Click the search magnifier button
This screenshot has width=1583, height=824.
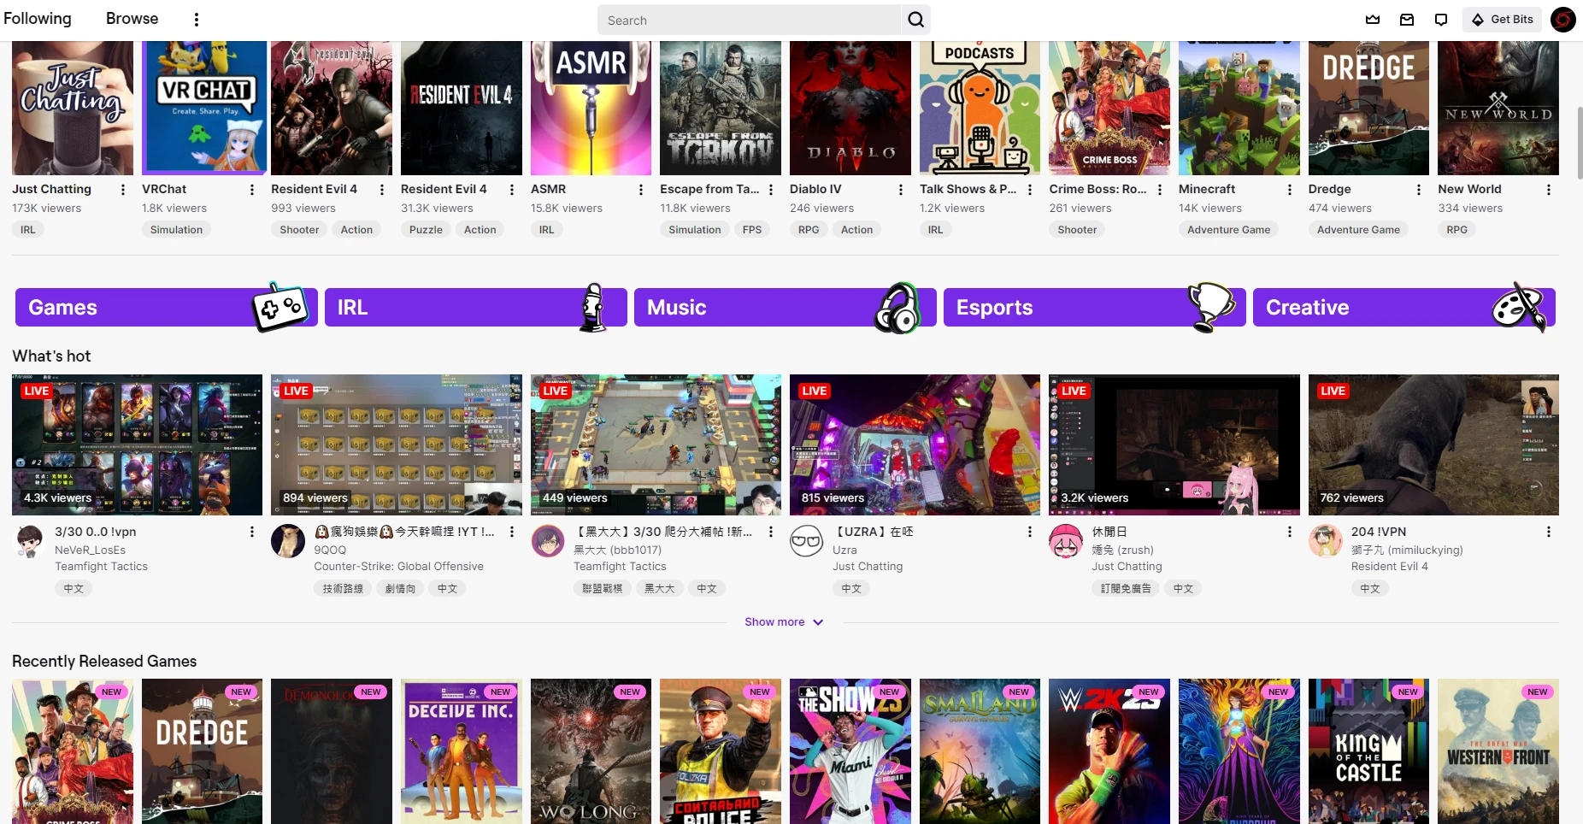click(915, 20)
